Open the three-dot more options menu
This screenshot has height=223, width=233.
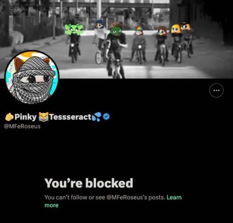point(216,90)
